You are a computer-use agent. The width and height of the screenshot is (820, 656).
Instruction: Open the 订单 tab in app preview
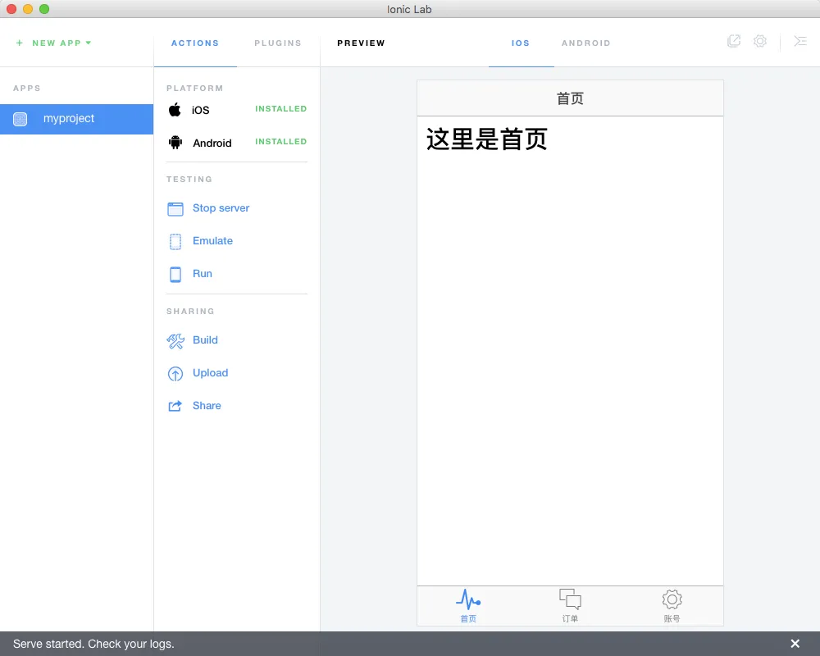570,606
